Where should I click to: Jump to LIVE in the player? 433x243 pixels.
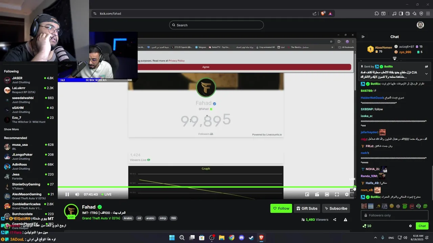[x=106, y=194]
